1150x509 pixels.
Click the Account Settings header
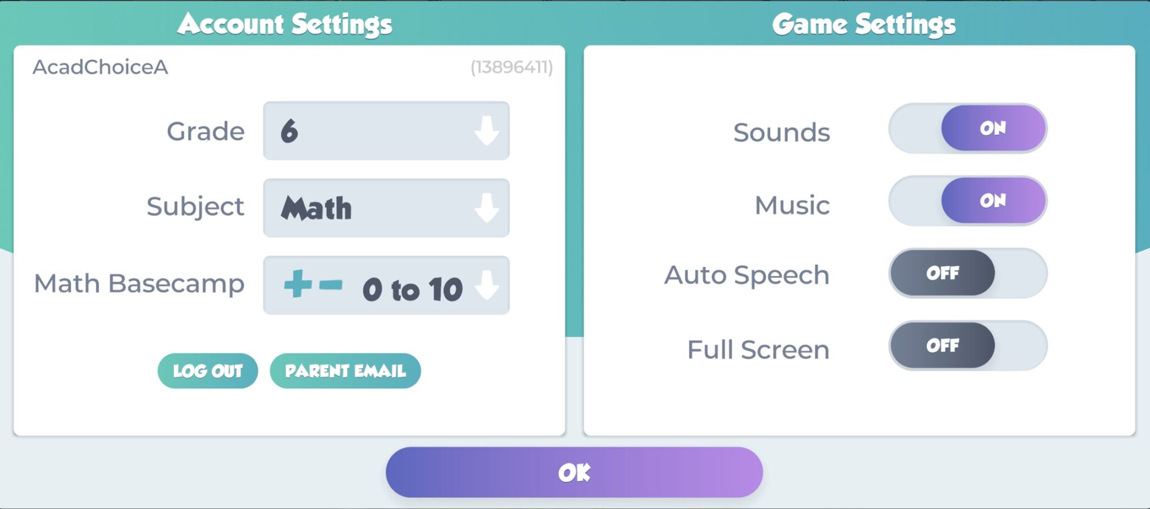(285, 24)
